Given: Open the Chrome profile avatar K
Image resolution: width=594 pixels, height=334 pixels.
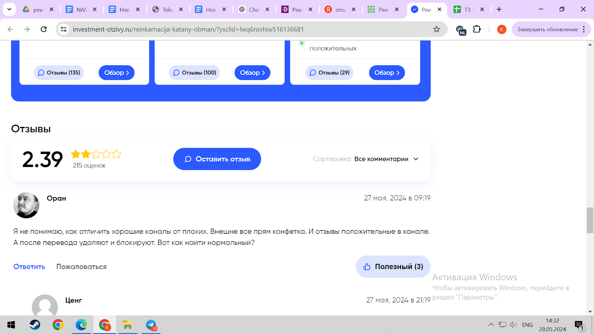Looking at the screenshot, I should (502, 29).
